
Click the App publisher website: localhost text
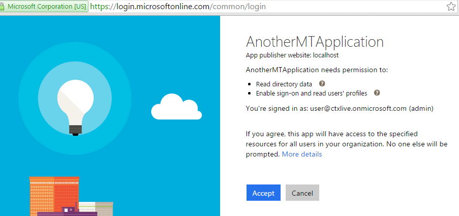(292, 55)
